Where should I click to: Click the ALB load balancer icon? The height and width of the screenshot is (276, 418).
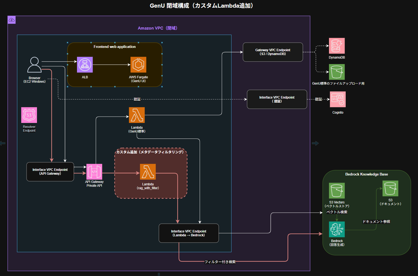(85, 65)
